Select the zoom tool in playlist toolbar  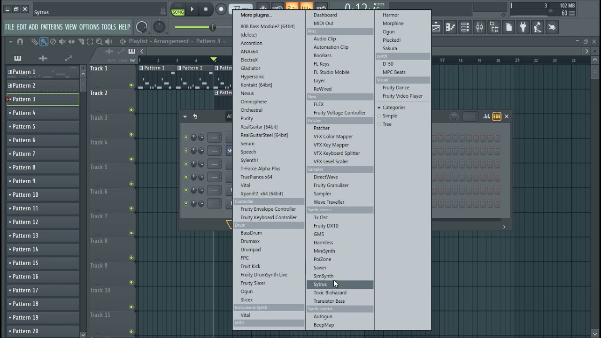(99, 42)
